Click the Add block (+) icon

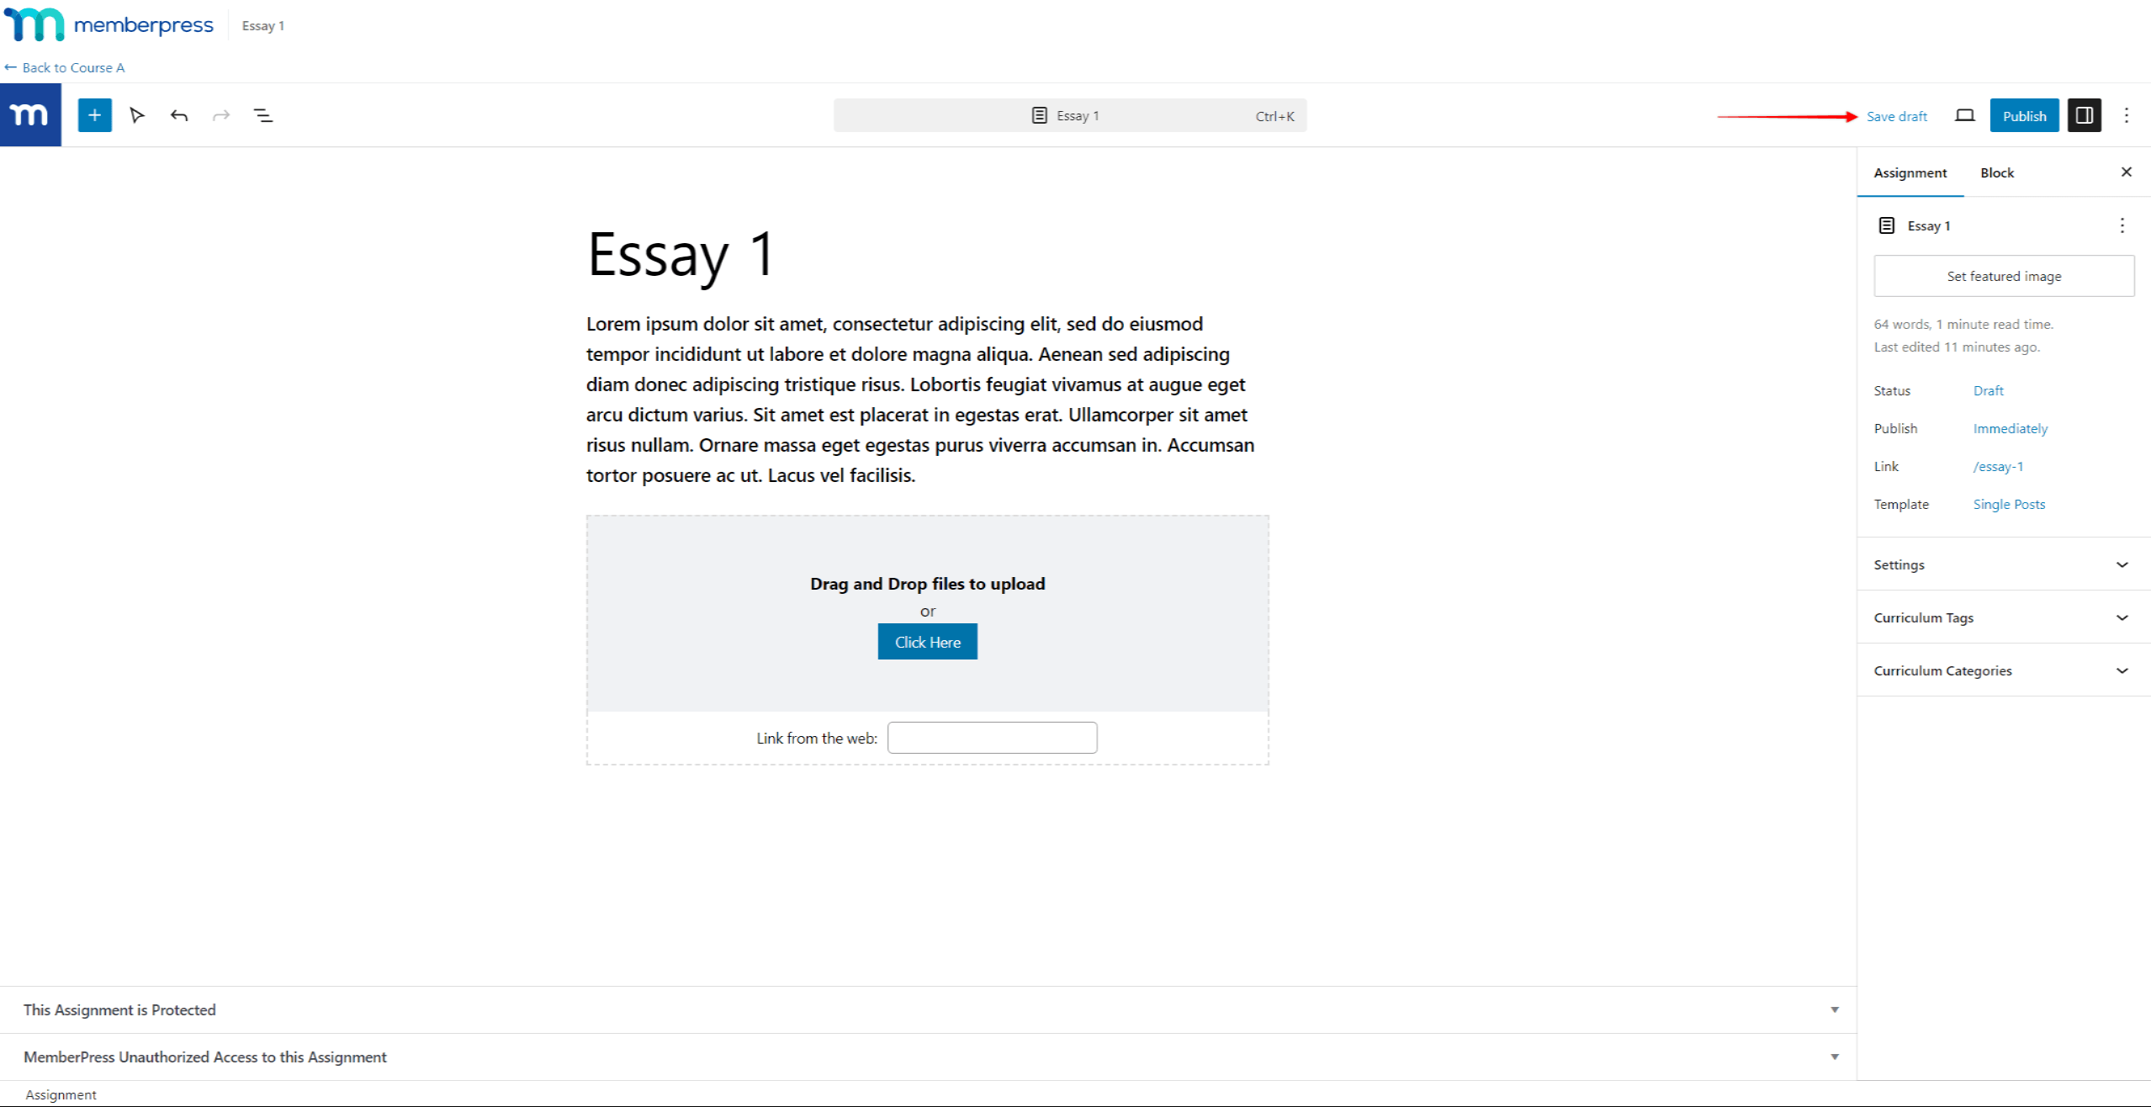94,114
